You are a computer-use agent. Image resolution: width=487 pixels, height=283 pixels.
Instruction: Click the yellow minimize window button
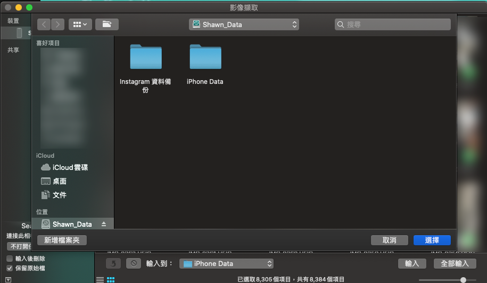point(19,7)
